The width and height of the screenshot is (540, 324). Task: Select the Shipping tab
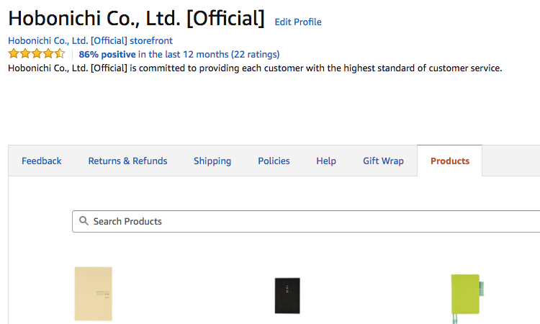(x=212, y=161)
